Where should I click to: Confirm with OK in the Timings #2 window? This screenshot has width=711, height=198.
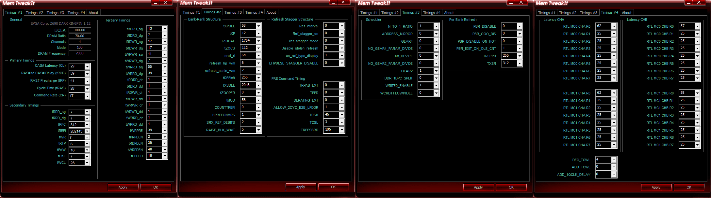coord(334,187)
